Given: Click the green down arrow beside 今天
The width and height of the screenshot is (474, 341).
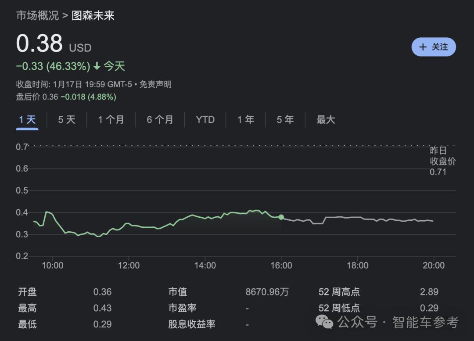Looking at the screenshot, I should pyautogui.click(x=97, y=66).
